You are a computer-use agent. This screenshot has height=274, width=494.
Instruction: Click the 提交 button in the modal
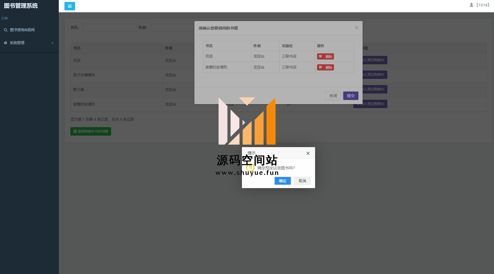[x=351, y=96]
